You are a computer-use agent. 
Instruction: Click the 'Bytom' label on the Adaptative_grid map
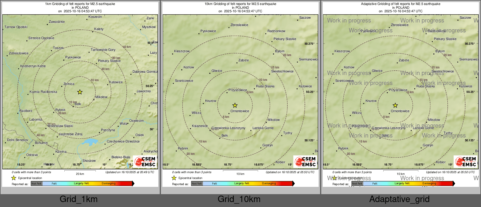(x=440, y=51)
